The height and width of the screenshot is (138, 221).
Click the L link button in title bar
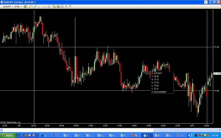206,2
